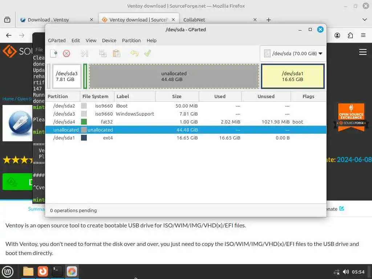Viewport: 372px width, 279px height.
Task: Open the GParted menu
Action: pyautogui.click(x=57, y=41)
